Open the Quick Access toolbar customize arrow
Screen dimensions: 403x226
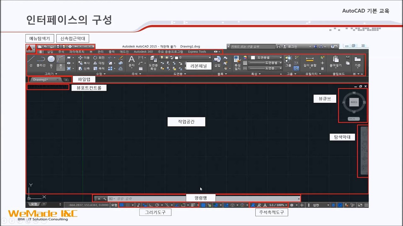[93, 46]
